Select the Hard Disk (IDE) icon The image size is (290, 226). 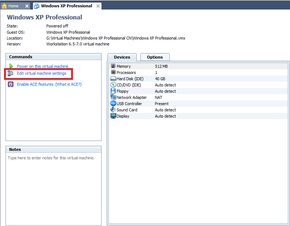tap(113, 79)
